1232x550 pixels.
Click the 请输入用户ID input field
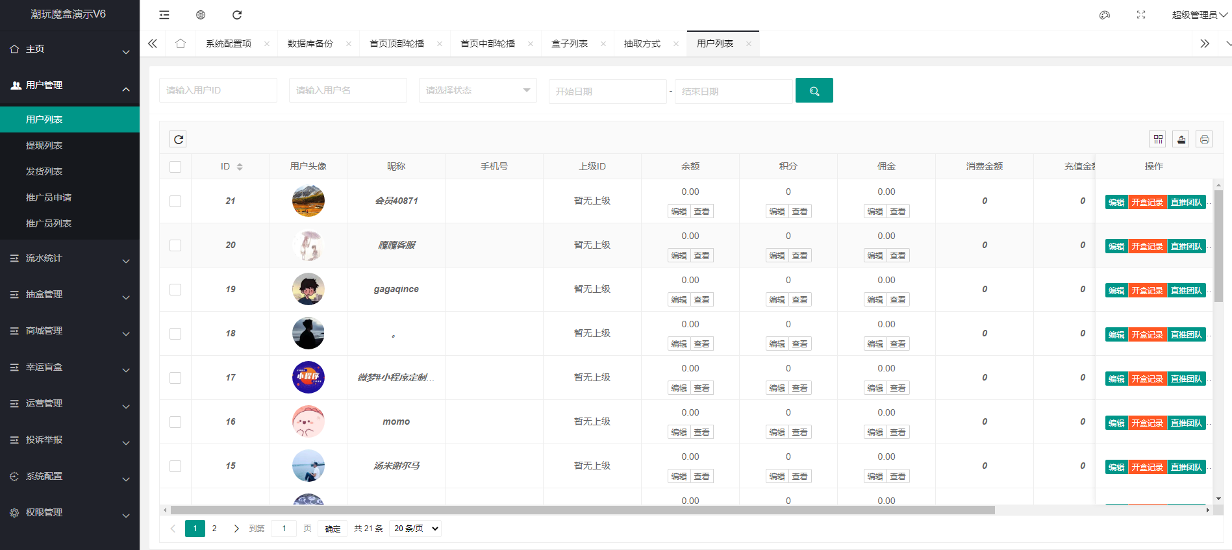[218, 90]
